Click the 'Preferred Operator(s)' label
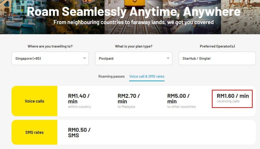 217,46
